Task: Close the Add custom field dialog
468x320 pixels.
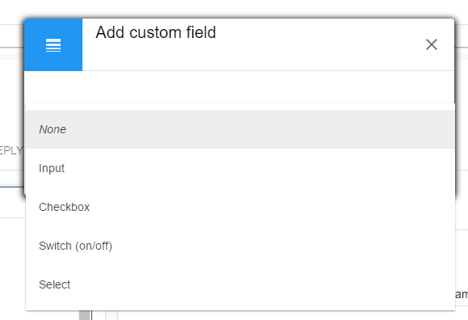Action: pyautogui.click(x=432, y=44)
